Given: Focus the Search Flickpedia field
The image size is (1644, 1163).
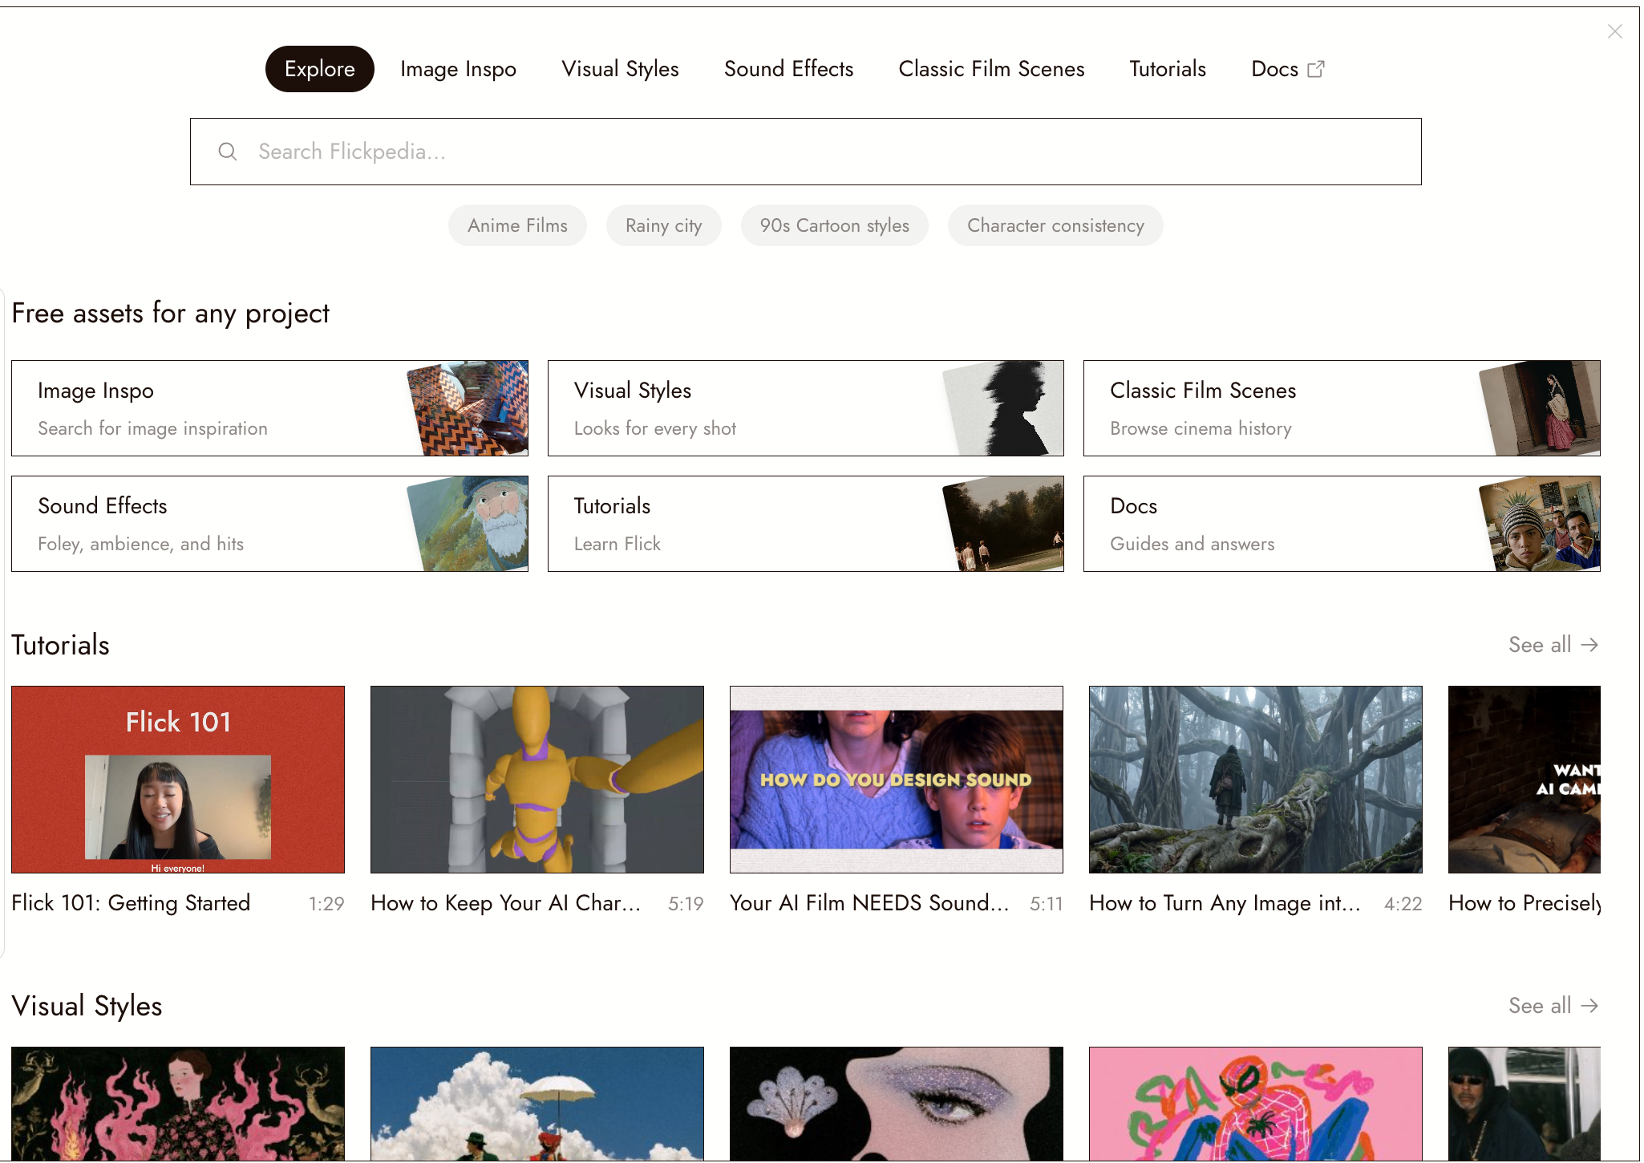Looking at the screenshot, I should (805, 152).
